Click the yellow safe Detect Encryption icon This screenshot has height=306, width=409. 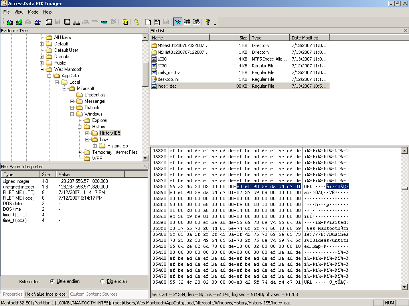tap(125, 22)
